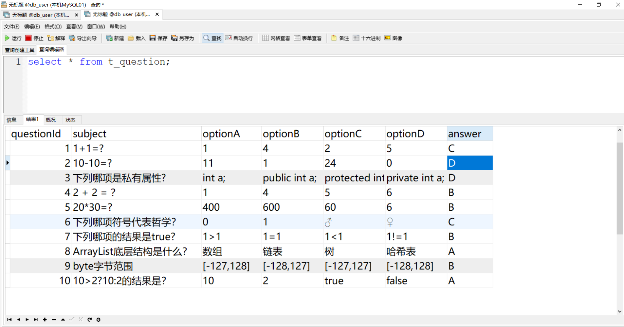Select cell 'ArrayList底层结构是什么?'
The width and height of the screenshot is (624, 327).
click(x=136, y=251)
